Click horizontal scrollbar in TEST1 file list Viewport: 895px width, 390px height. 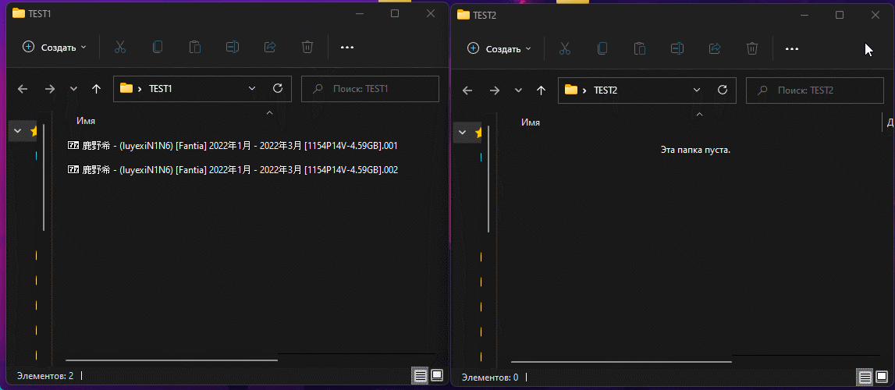coord(171,360)
